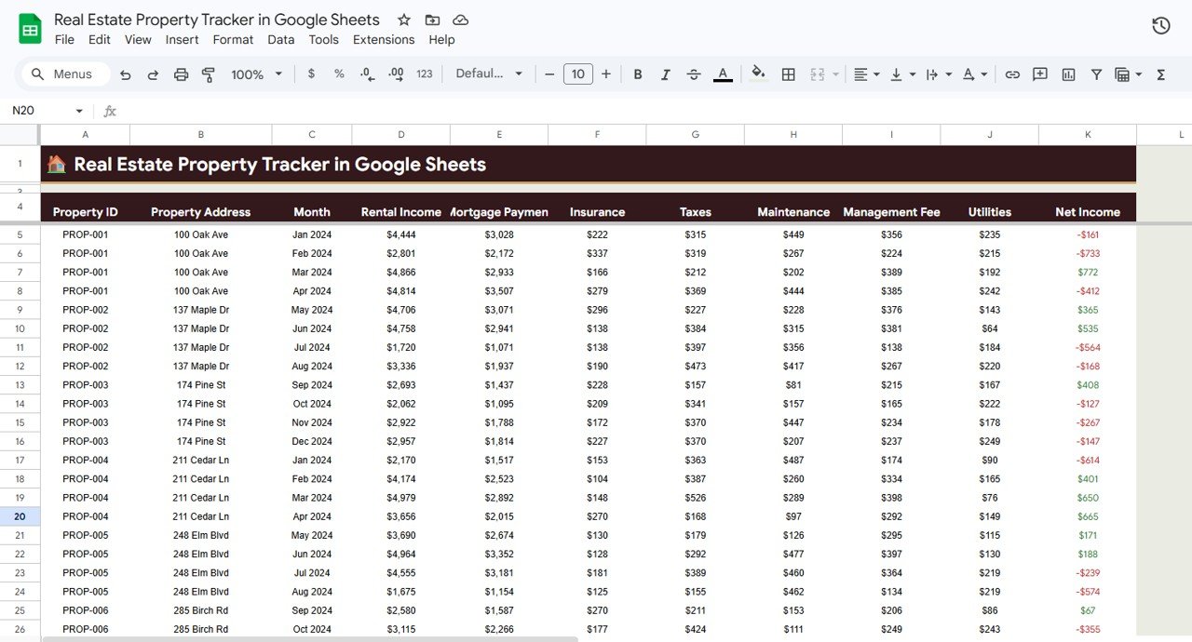Image resolution: width=1192 pixels, height=642 pixels.
Task: Open more number formats (123)
Action: [x=425, y=74]
